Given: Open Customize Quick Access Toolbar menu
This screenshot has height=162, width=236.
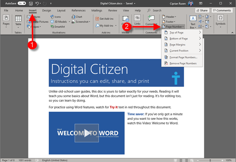Looking at the screenshot, I should [x=51, y=3].
